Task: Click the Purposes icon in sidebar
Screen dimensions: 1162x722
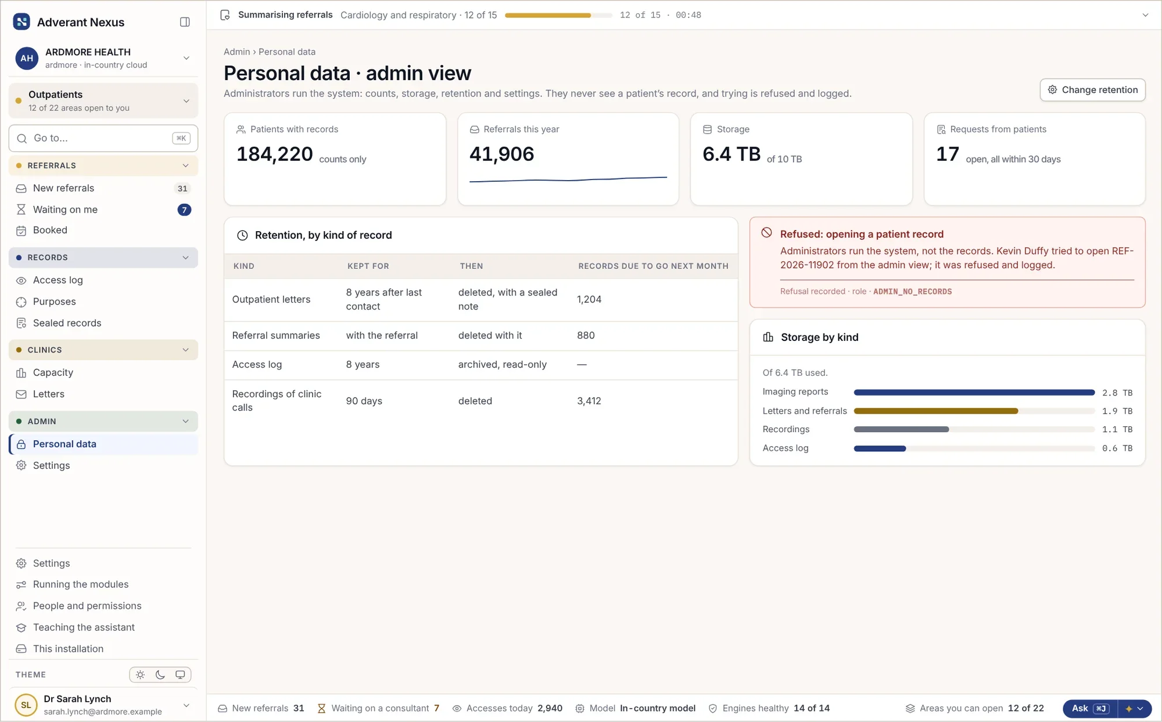Action: point(21,302)
